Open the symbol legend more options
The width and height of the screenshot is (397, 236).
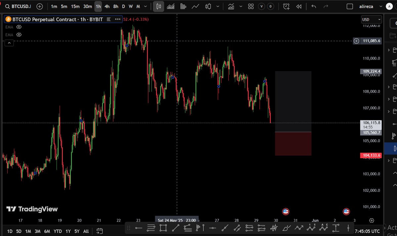(118, 19)
